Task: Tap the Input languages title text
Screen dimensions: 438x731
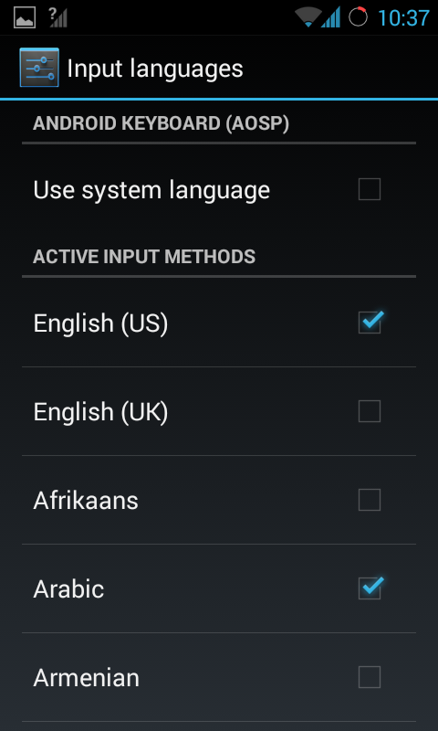Action: click(155, 69)
